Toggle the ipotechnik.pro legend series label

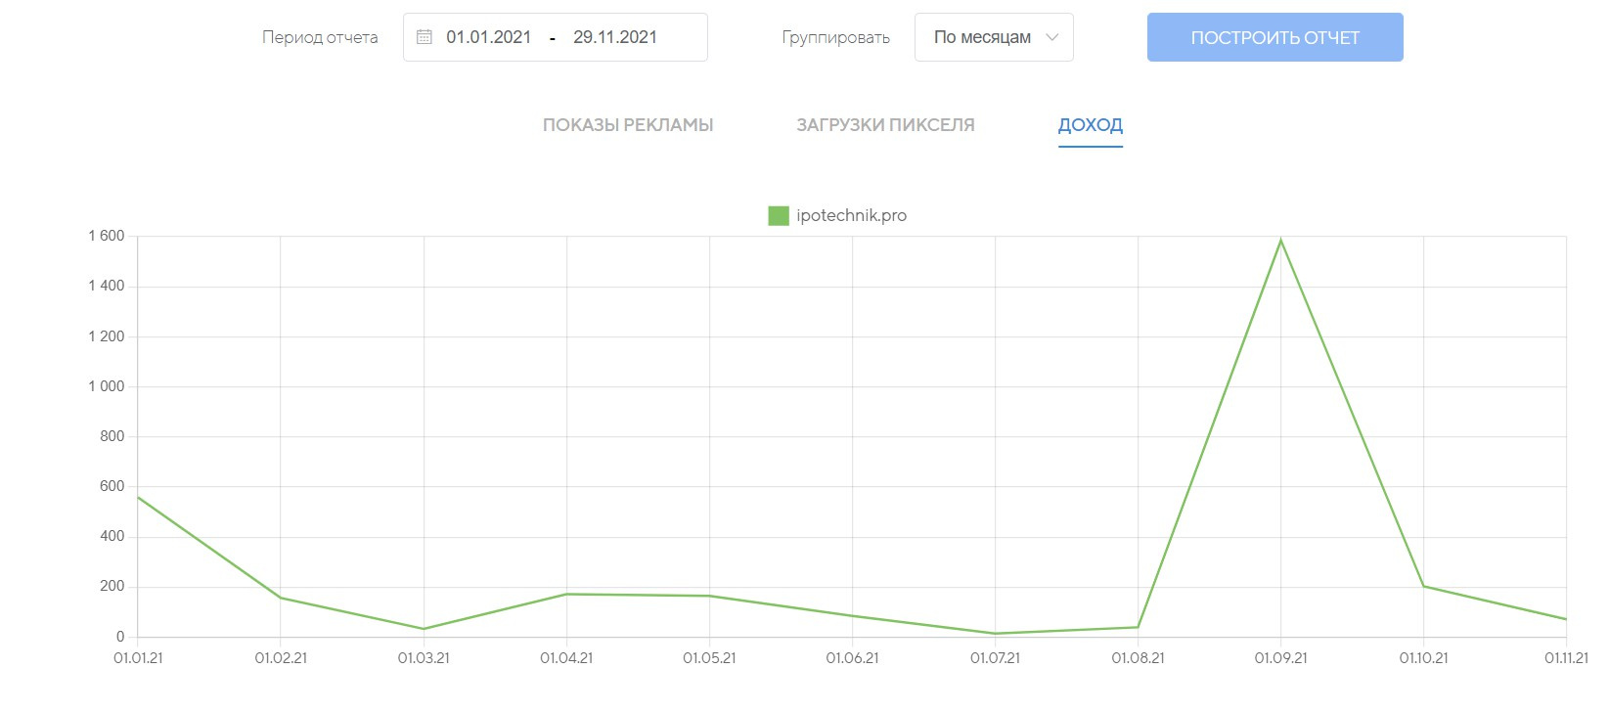(x=851, y=216)
